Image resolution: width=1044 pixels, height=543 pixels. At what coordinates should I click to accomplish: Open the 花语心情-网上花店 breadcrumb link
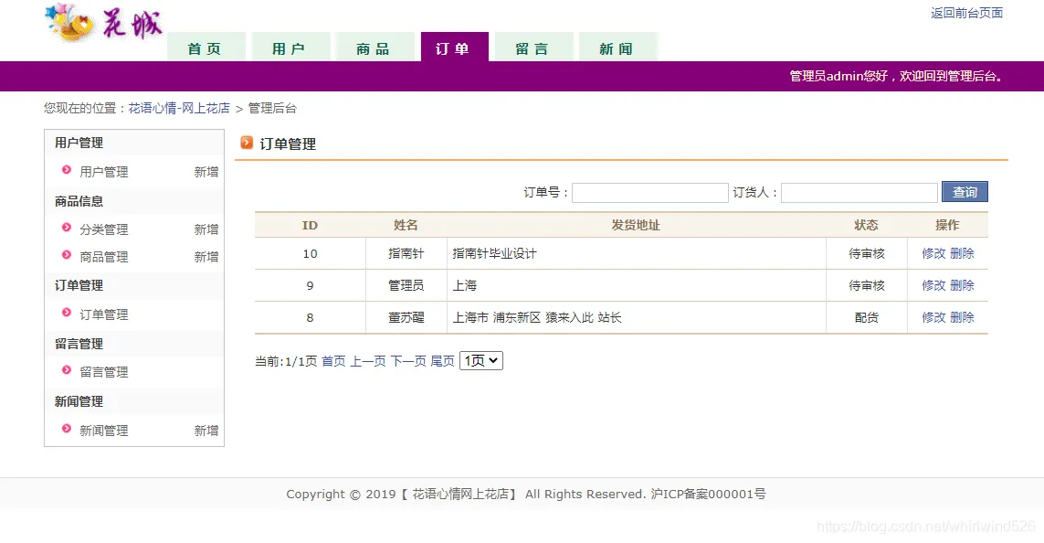click(x=179, y=108)
